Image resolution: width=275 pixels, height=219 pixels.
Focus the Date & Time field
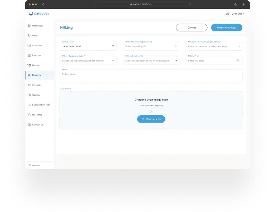tap(88, 46)
